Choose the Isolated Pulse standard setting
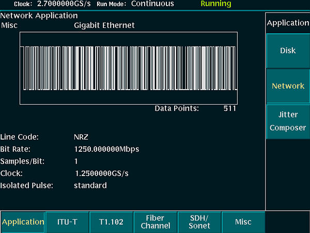The image size is (310, 233). [x=90, y=185]
